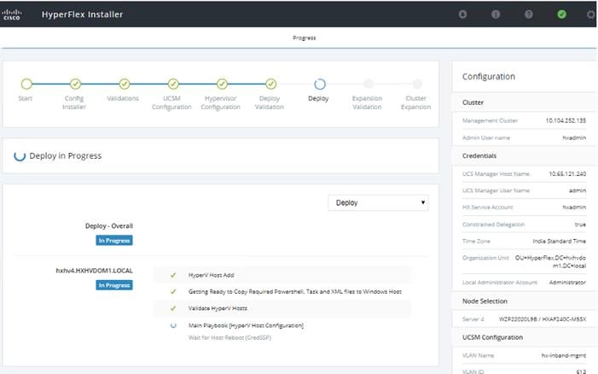Image resolution: width=598 pixels, height=374 pixels.
Task: Click the Configuration panel heading
Action: pyautogui.click(x=489, y=77)
